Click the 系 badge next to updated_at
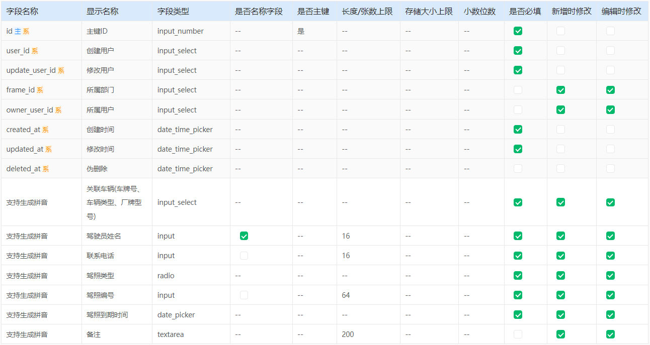 pos(48,149)
